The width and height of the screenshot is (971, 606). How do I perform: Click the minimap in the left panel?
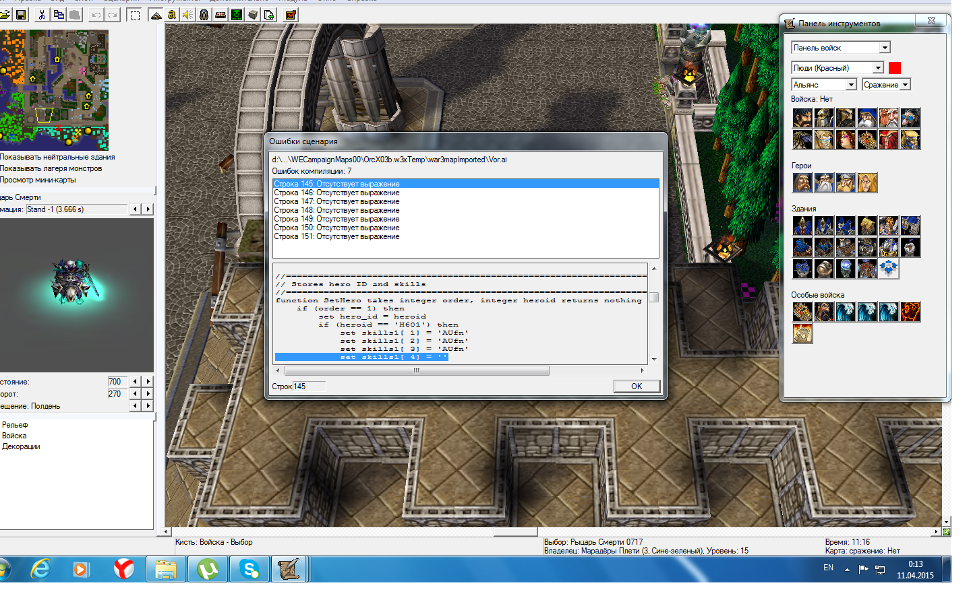point(54,90)
